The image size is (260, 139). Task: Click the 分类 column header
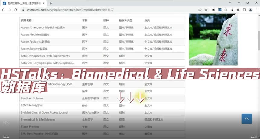(147, 21)
